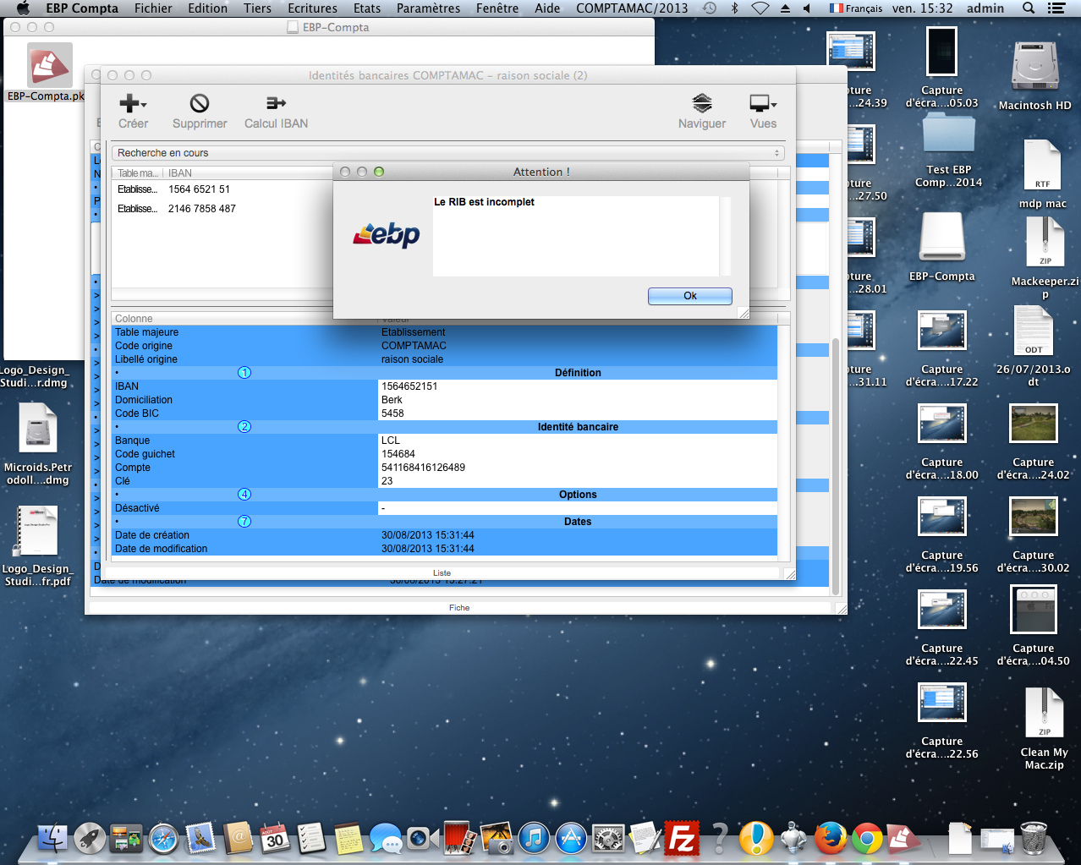
Task: Open Firefox from the dock
Action: click(831, 839)
